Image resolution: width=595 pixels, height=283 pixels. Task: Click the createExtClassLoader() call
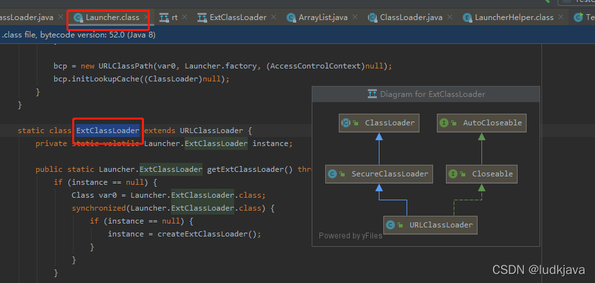(x=208, y=234)
